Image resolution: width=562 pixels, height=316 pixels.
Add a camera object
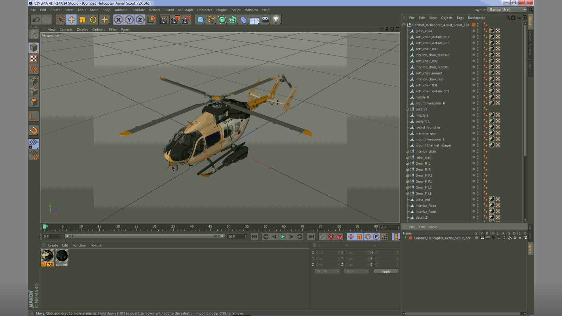[x=265, y=20]
